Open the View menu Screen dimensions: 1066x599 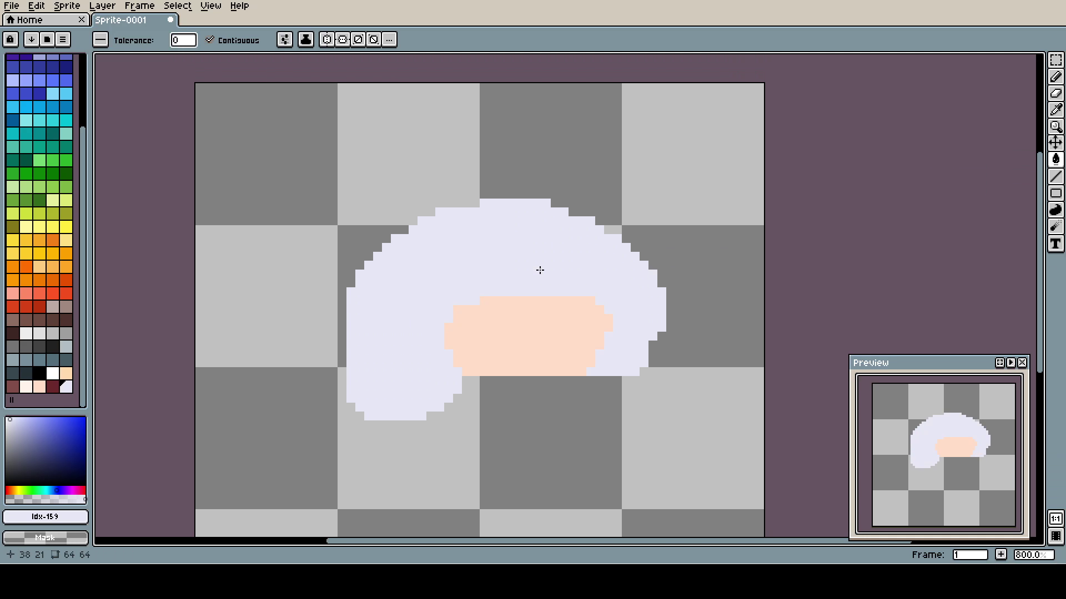(x=210, y=6)
